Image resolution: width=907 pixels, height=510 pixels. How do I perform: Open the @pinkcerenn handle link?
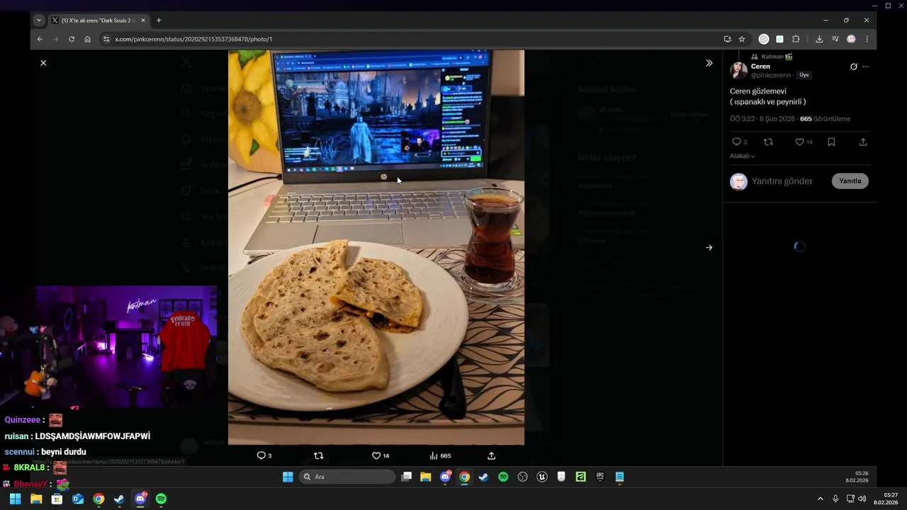pyautogui.click(x=770, y=75)
